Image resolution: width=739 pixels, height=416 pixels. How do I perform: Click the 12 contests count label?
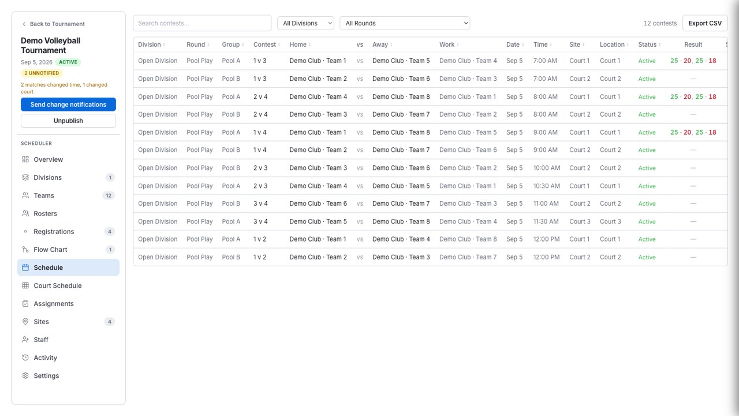(x=660, y=23)
